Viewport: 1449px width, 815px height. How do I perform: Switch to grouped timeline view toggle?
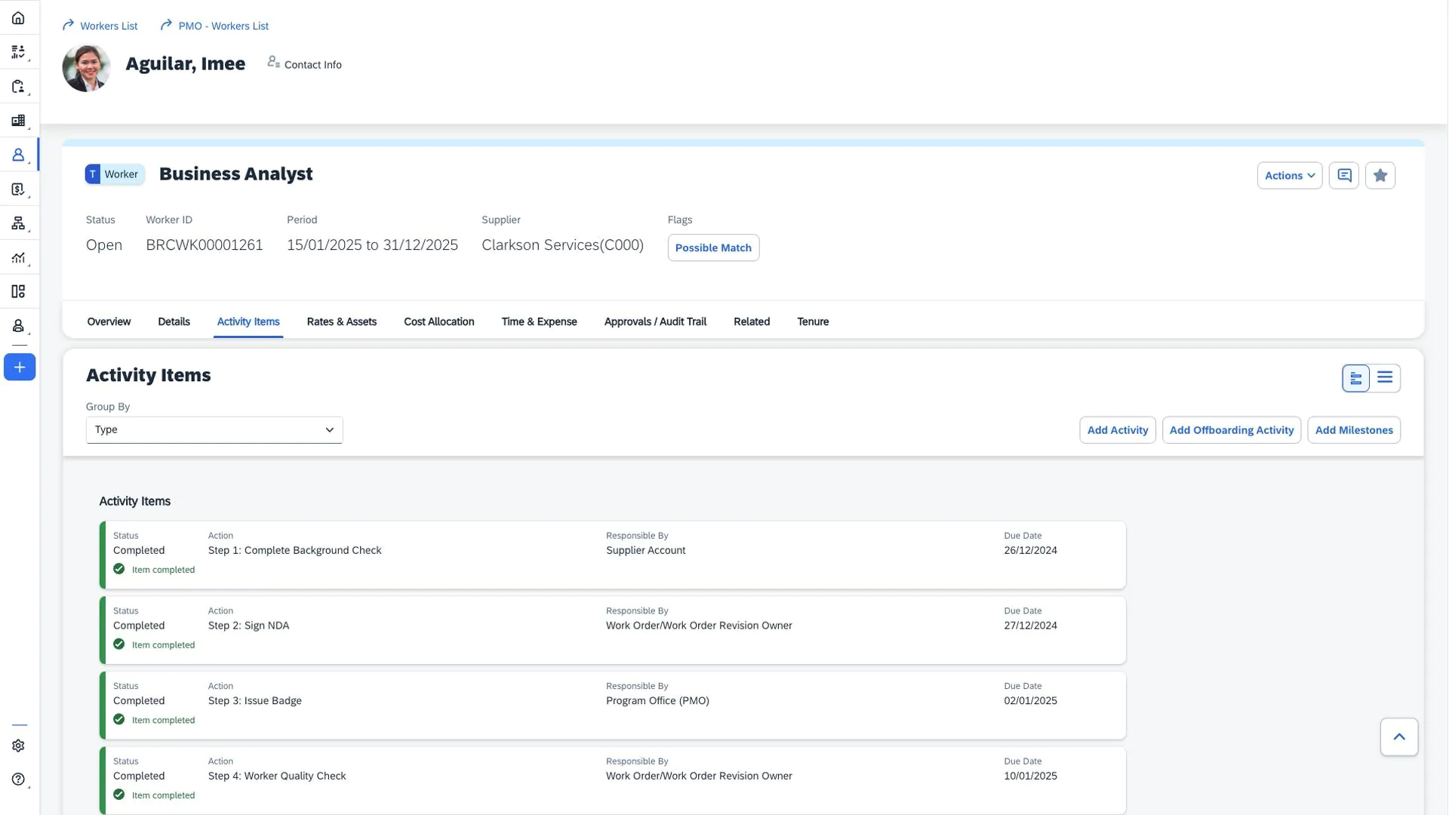point(1356,378)
